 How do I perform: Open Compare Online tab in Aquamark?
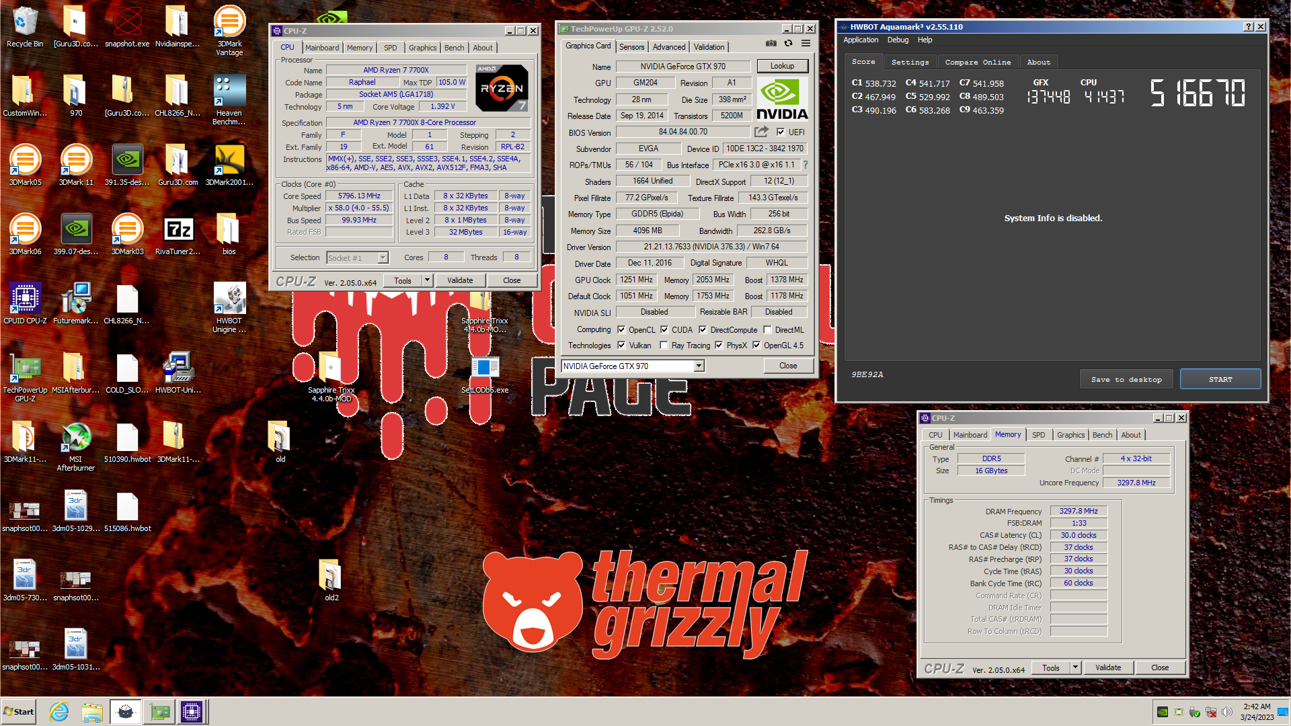978,62
